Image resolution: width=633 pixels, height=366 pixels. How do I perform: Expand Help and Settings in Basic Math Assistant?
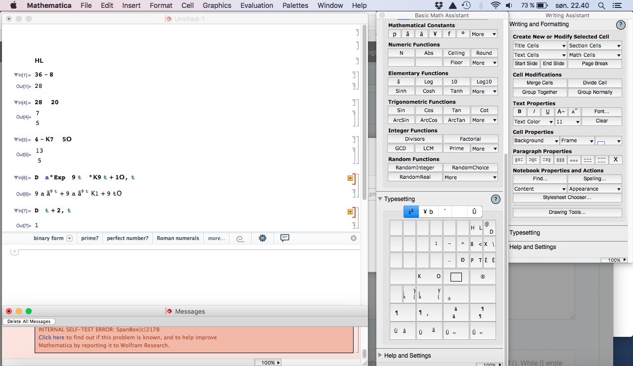[380, 355]
